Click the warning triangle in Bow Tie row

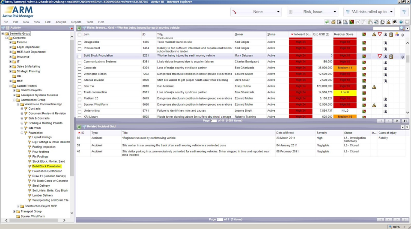tap(374, 87)
